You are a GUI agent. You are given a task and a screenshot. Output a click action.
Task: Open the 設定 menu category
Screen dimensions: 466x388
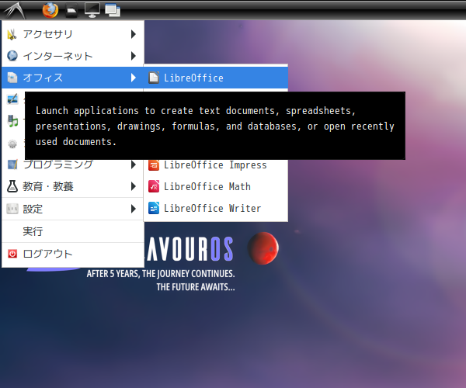click(73, 209)
